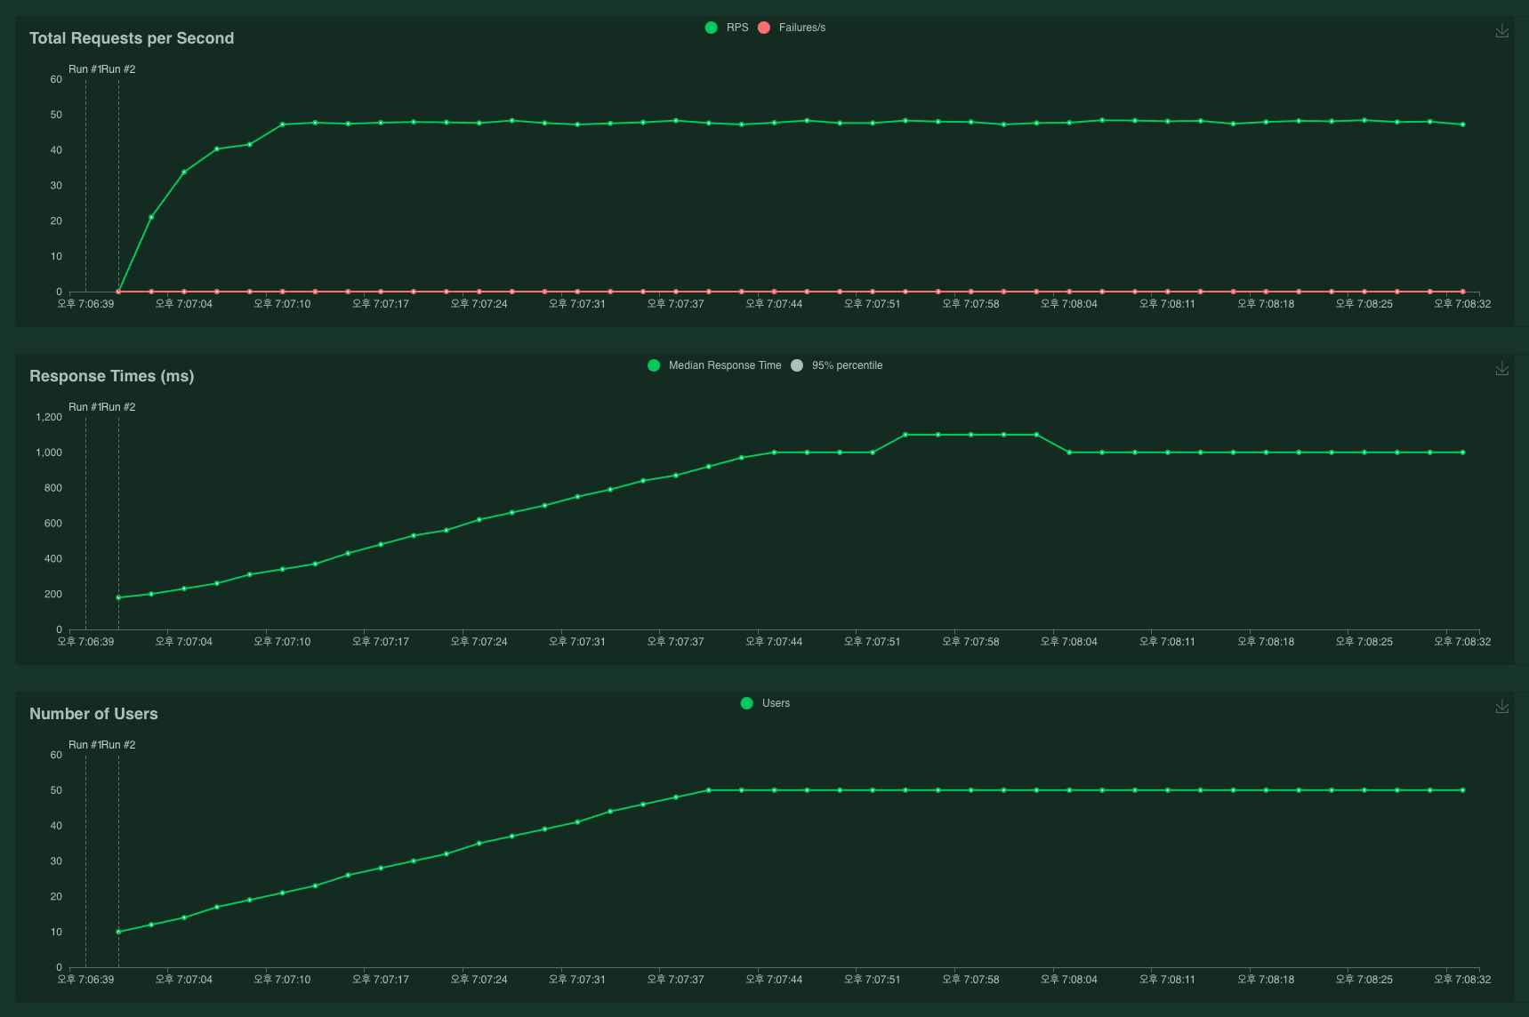1529x1017 pixels.
Task: Download the Total Requests per Second chart
Action: click(x=1501, y=31)
